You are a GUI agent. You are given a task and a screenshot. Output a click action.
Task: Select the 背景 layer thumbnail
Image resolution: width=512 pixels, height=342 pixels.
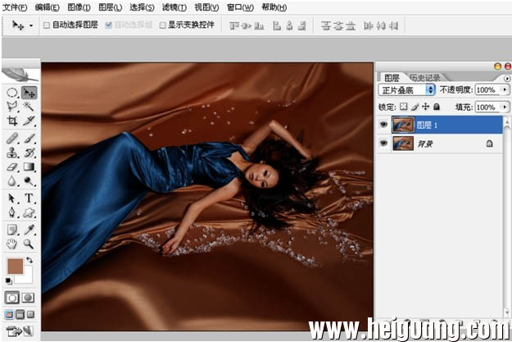(403, 144)
